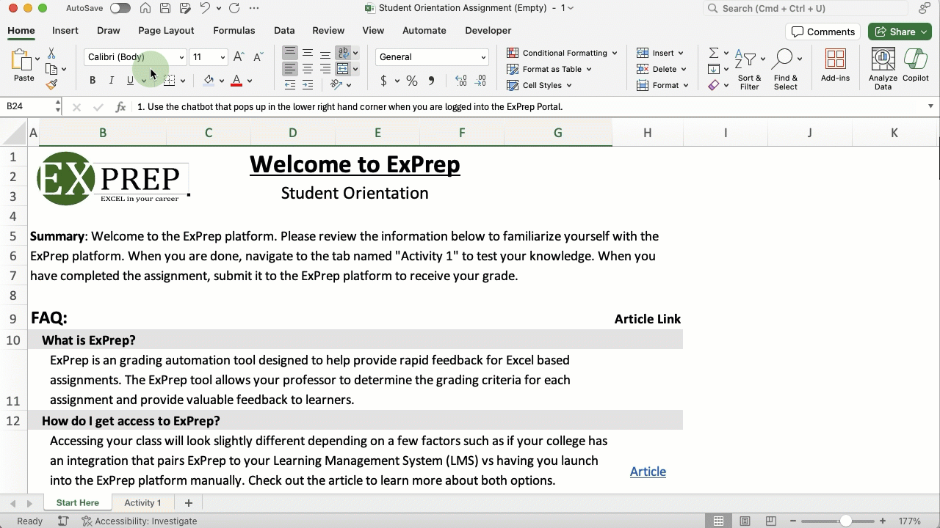Screen dimensions: 940x528
Task: Apply the Percent Style number format
Action: coord(412,81)
